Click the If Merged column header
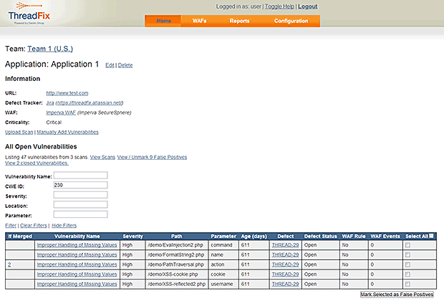 [x=20, y=236]
